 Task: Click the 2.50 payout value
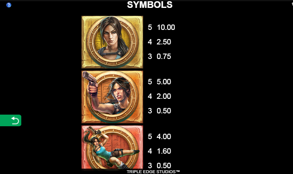[164, 42]
